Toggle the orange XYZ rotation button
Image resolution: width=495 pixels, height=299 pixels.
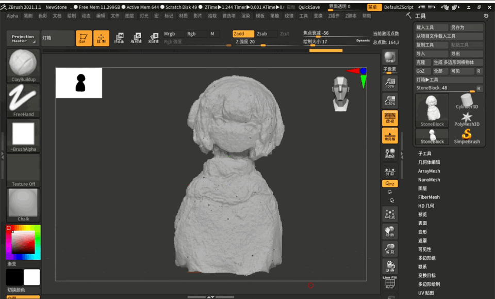click(390, 184)
